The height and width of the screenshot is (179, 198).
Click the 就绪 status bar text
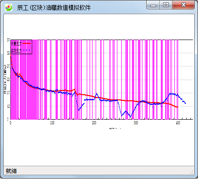11,171
